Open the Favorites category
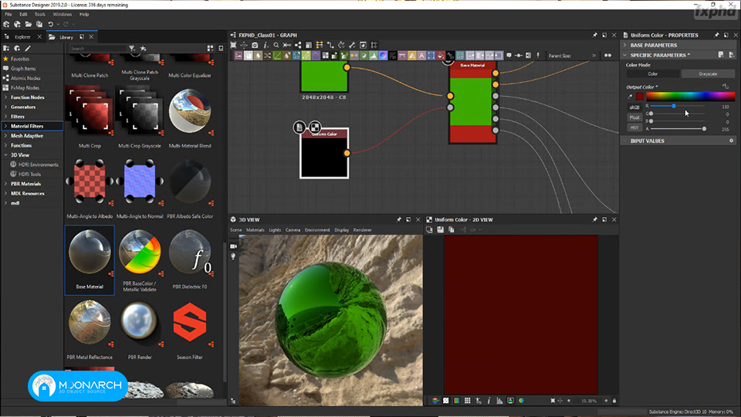The height and width of the screenshot is (417, 741). 20,59
